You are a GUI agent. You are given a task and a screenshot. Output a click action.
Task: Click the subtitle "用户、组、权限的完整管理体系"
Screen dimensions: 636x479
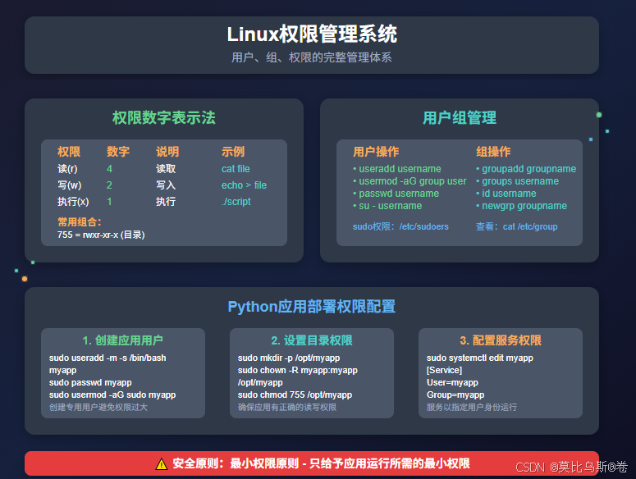tap(312, 57)
